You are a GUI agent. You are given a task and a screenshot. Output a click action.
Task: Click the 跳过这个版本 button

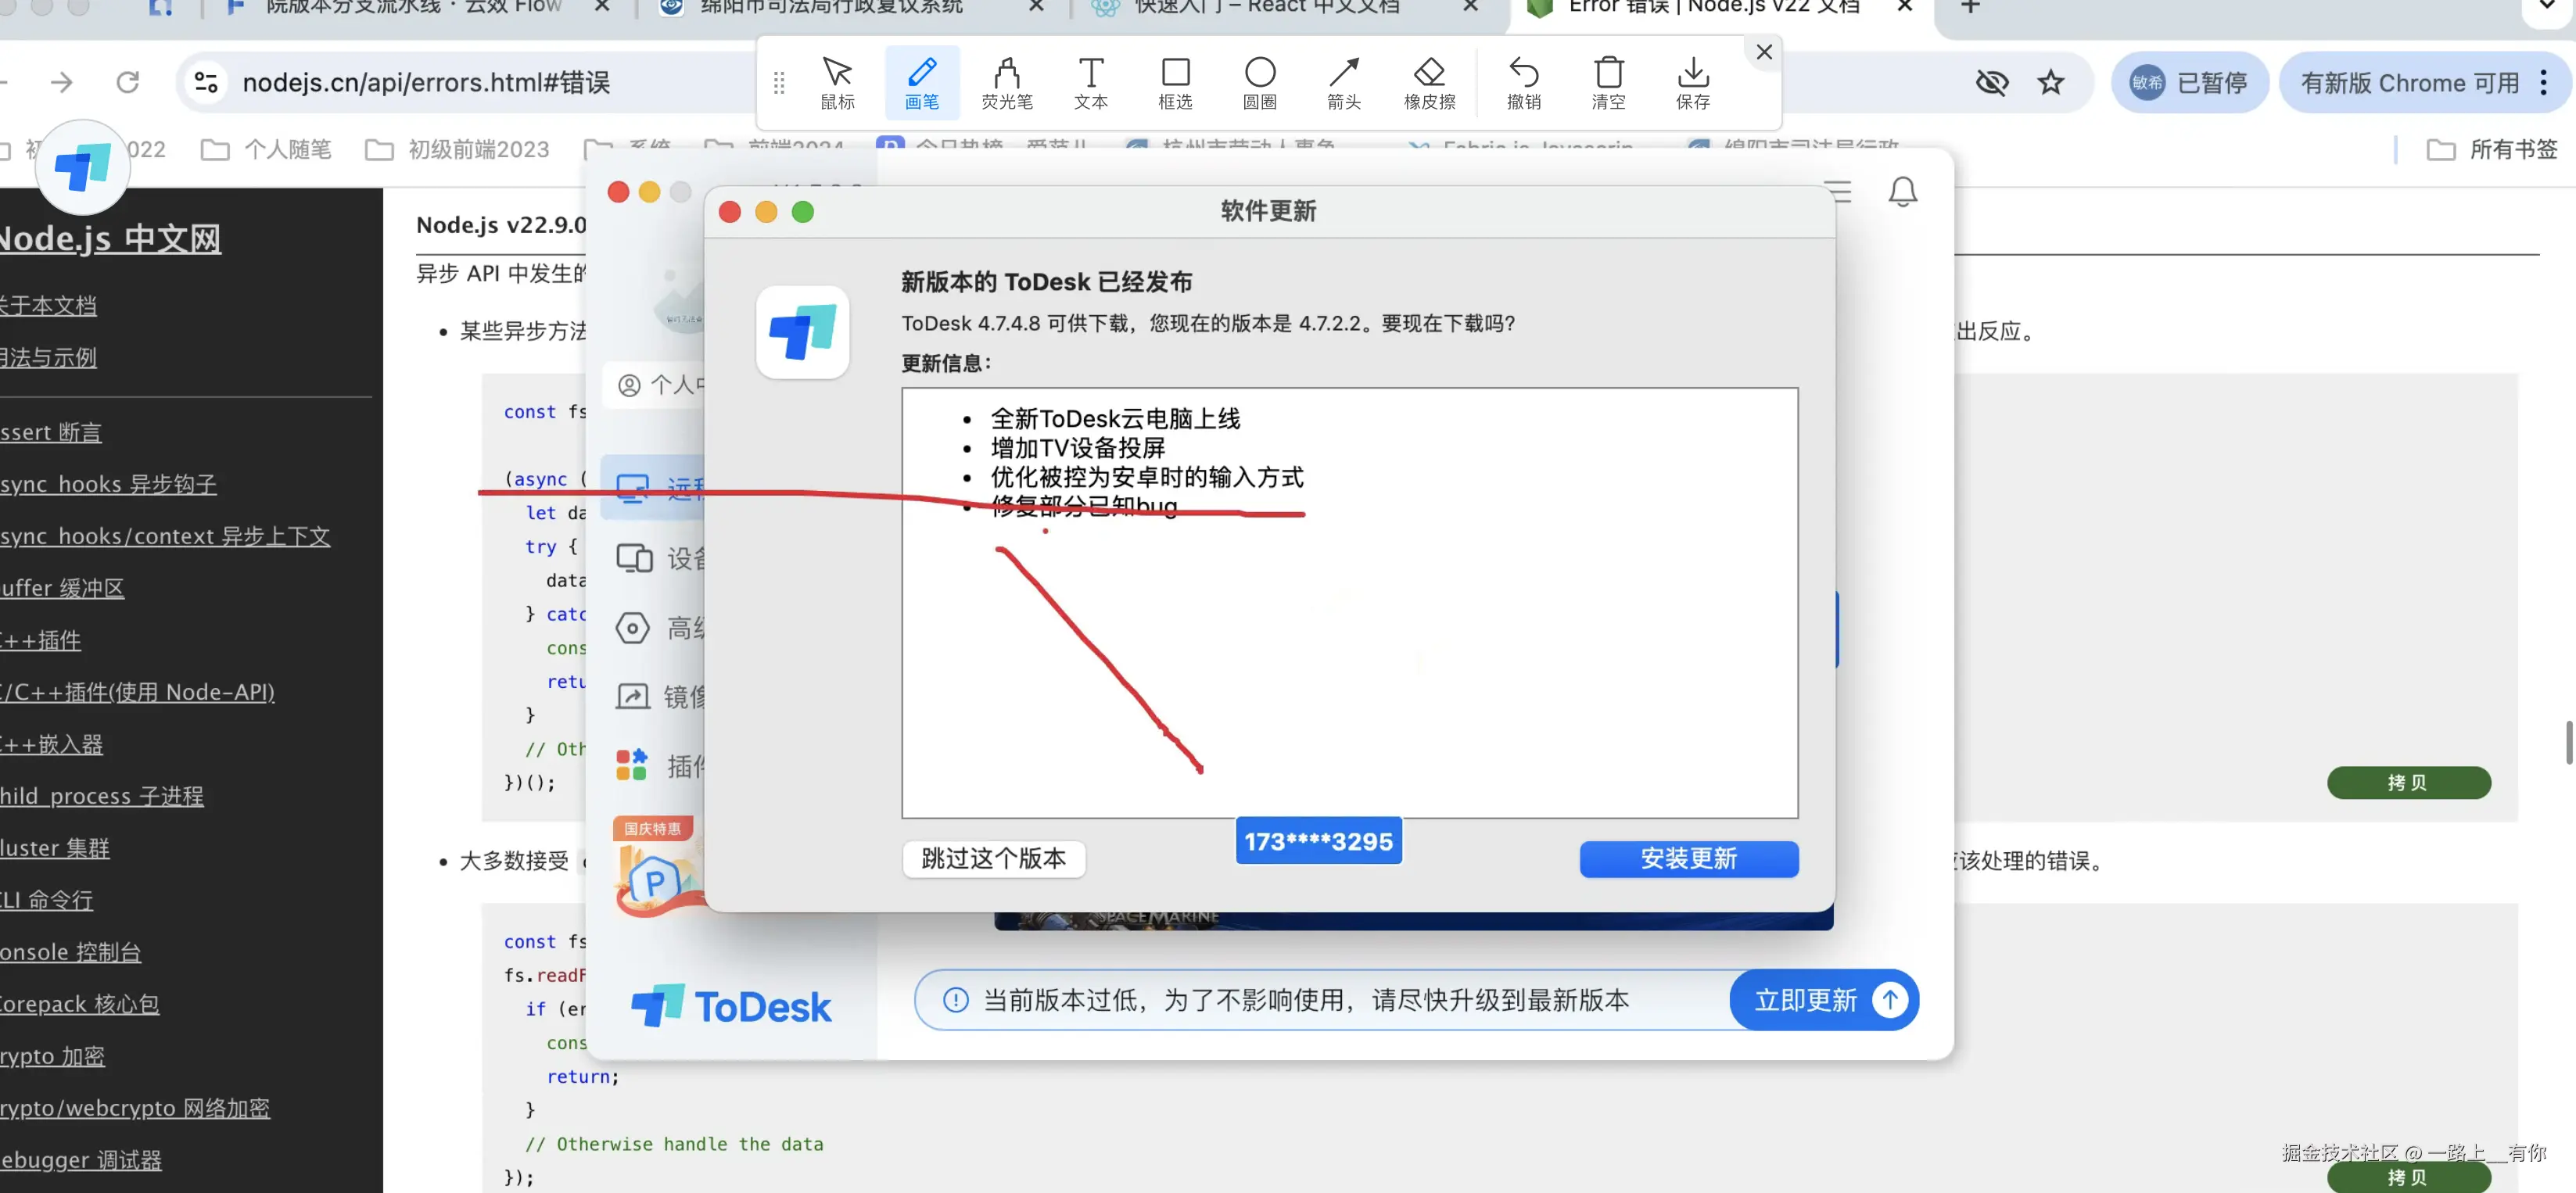993,858
